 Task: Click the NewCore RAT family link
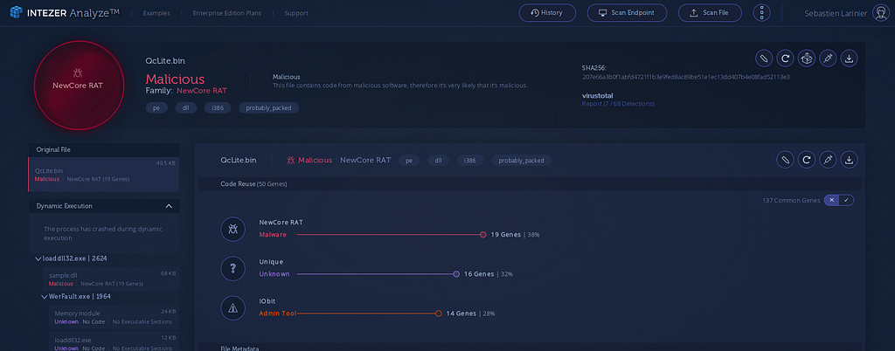tap(202, 91)
